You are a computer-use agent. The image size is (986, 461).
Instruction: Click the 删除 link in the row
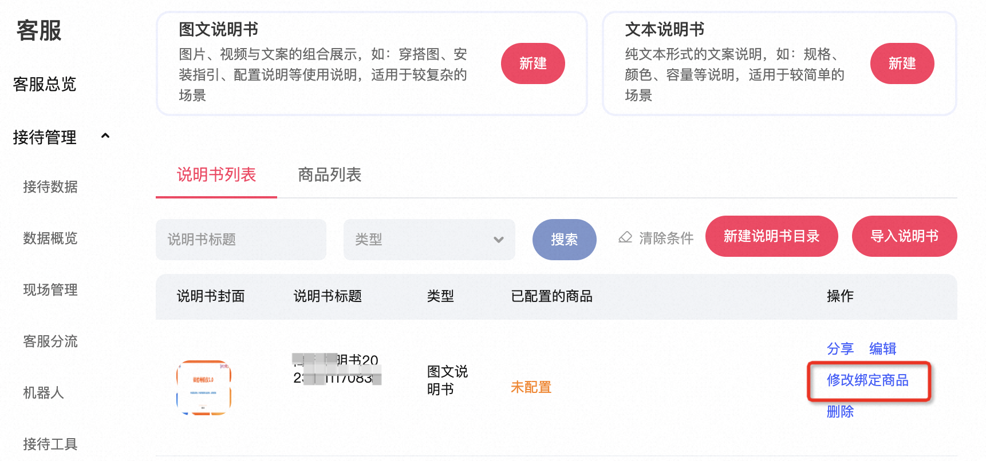(x=841, y=412)
